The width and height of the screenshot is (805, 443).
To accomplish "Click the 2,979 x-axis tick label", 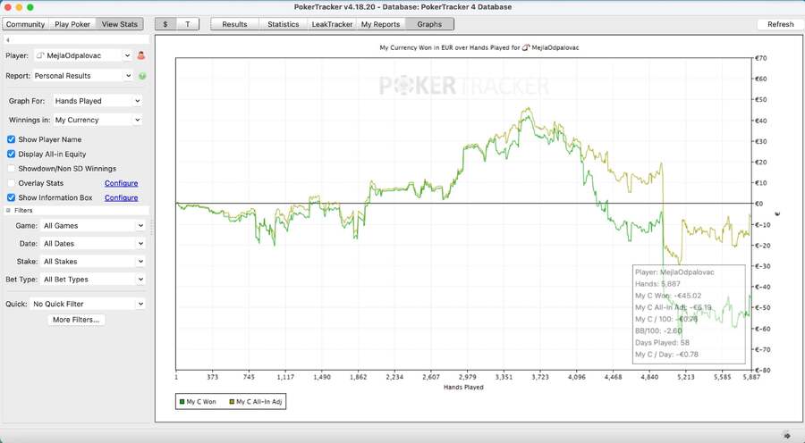I will click(x=467, y=377).
